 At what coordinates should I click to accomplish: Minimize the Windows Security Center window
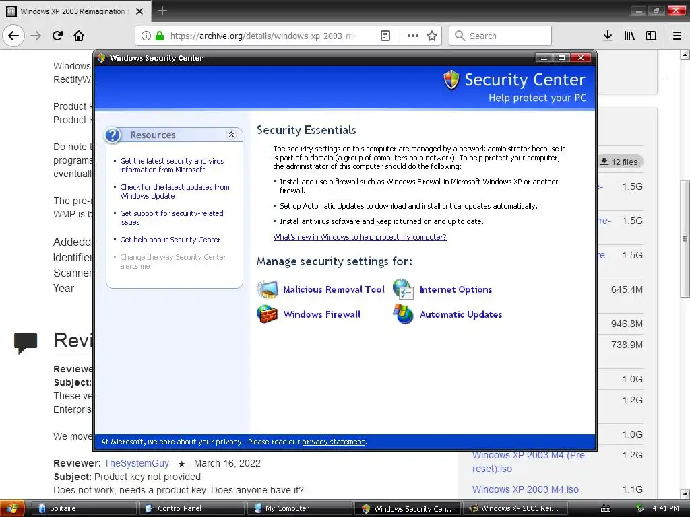point(544,58)
